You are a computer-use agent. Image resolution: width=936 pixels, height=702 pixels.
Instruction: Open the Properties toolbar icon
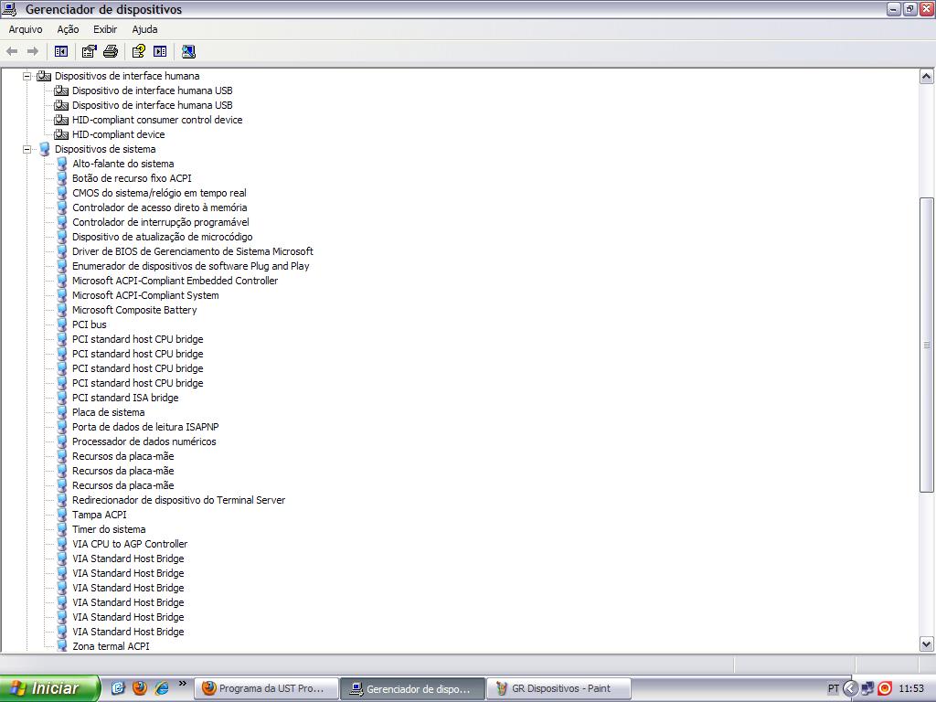[x=89, y=51]
